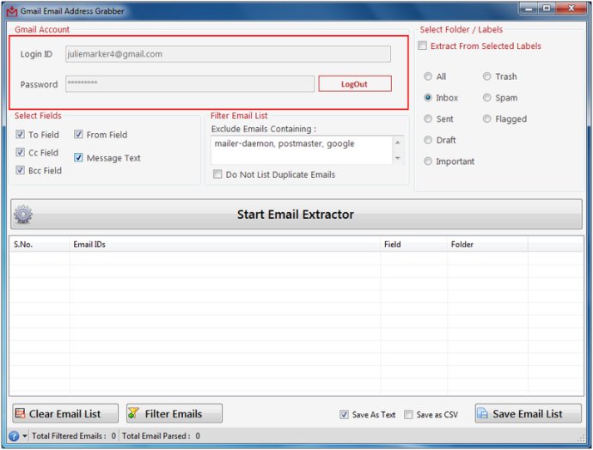Close the Gmail Email Address Grabber window
593x450 pixels.
click(571, 9)
